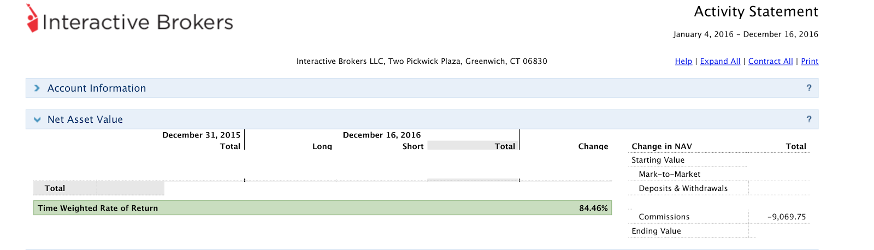Click the Activity Statement page title
874x250 pixels.
click(x=756, y=11)
